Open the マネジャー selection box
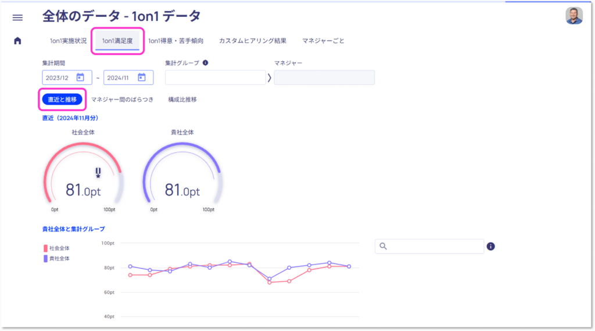595x331 pixels. [324, 77]
